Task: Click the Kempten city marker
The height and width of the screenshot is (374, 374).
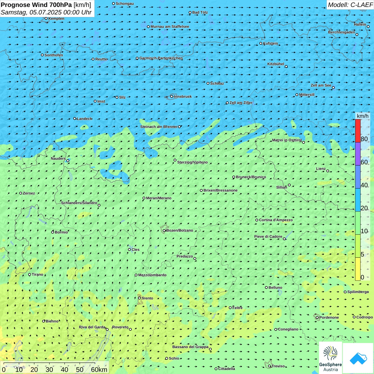Action: [46, 18]
